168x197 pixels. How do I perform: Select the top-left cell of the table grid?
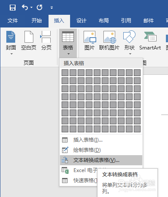[65, 73]
